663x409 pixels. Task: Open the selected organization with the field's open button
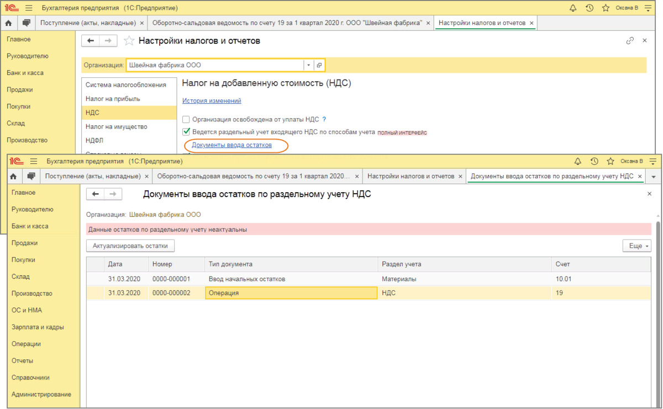pos(319,65)
